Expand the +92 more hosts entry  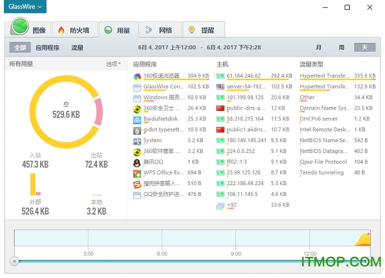231,206
